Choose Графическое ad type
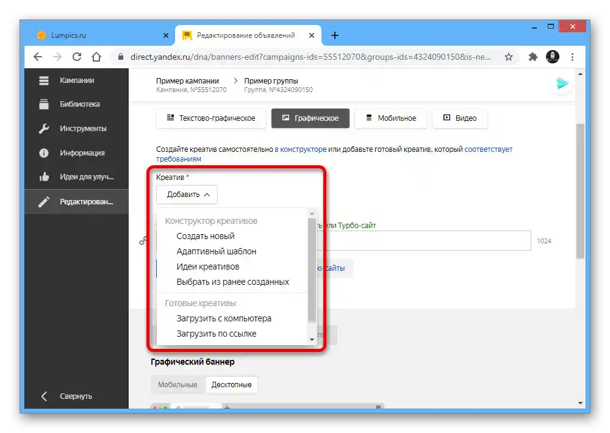 tap(310, 118)
